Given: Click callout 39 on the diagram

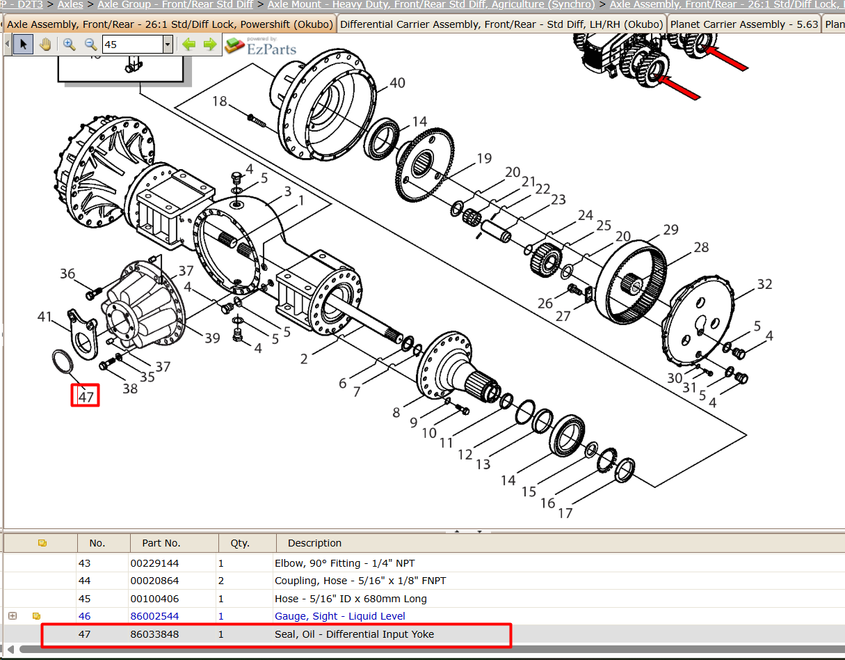Looking at the screenshot, I should click(x=212, y=338).
